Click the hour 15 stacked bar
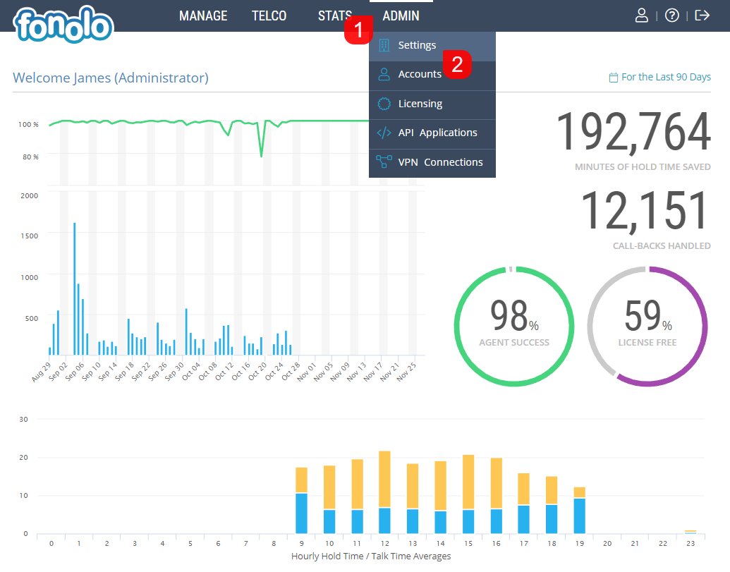This screenshot has height=572, width=730. (468, 494)
